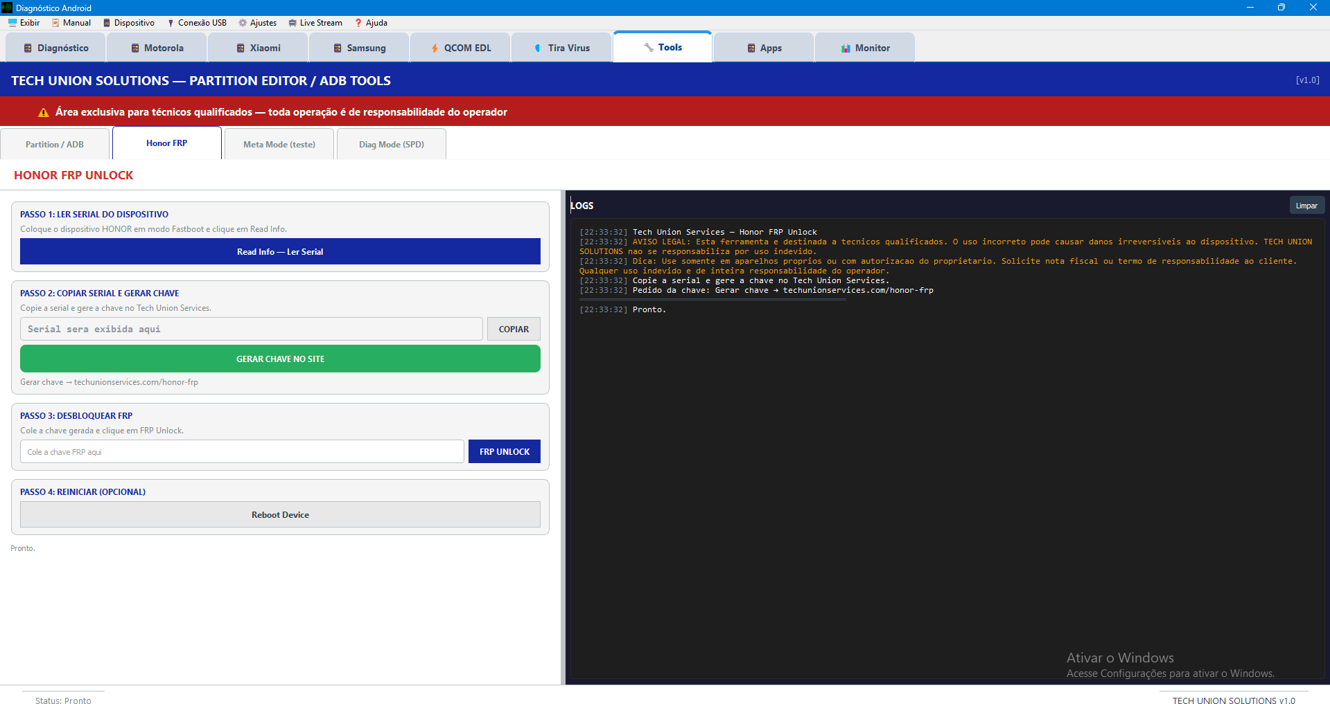Click the techunionservices.com/honor-frp hint text
Viewport: 1330px width, 704px height.
109,382
